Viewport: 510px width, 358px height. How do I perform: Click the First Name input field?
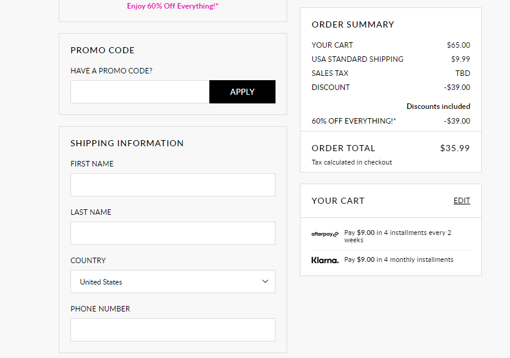[x=173, y=185]
